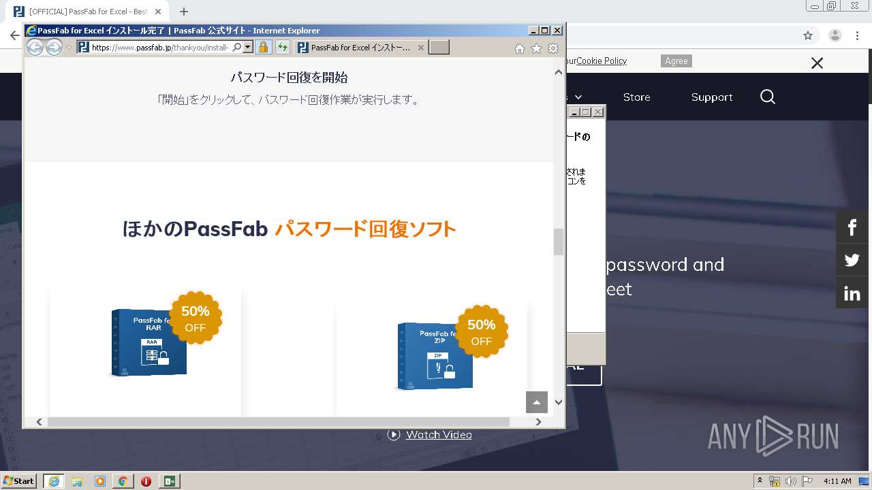Click the IE horizontal scrollbar right arrow

[538, 422]
